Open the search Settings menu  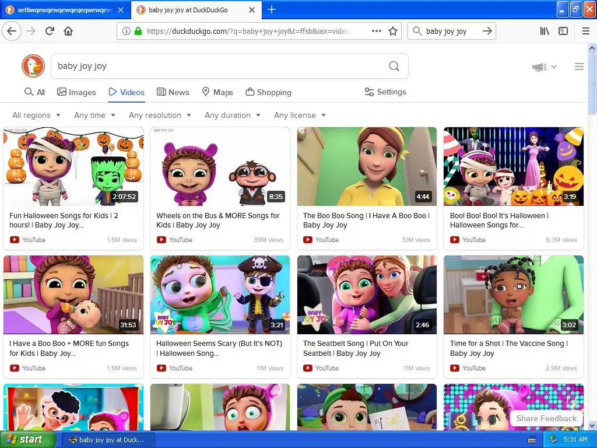pyautogui.click(x=385, y=92)
